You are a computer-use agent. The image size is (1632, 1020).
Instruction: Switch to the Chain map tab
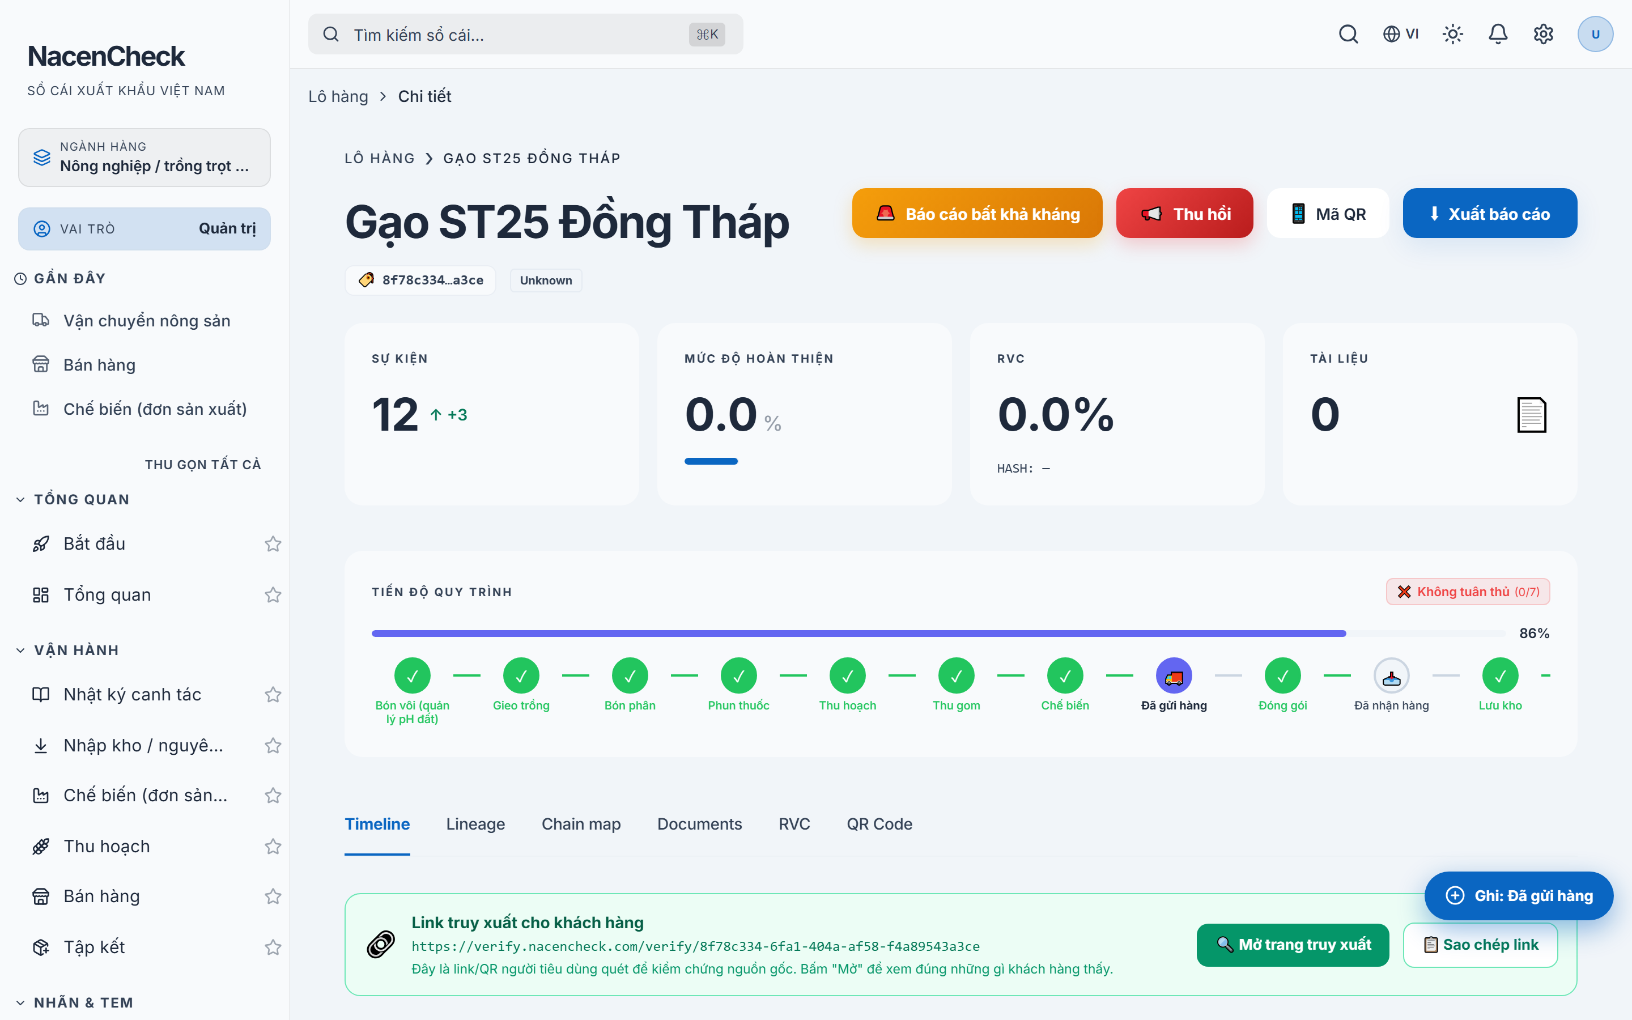pyautogui.click(x=581, y=824)
